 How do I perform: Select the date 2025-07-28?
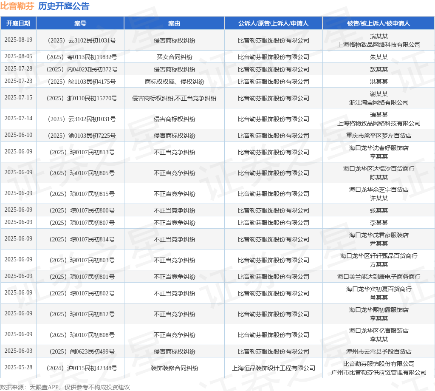click(18, 68)
